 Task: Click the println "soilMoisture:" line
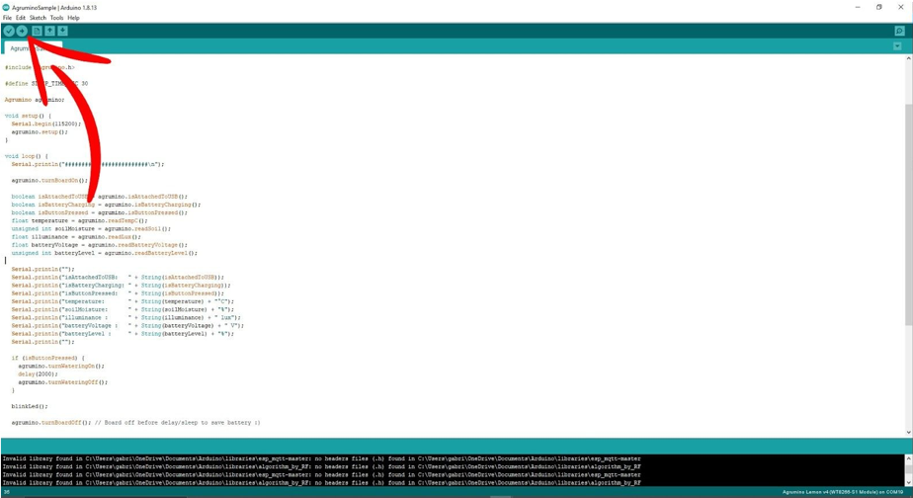123,310
